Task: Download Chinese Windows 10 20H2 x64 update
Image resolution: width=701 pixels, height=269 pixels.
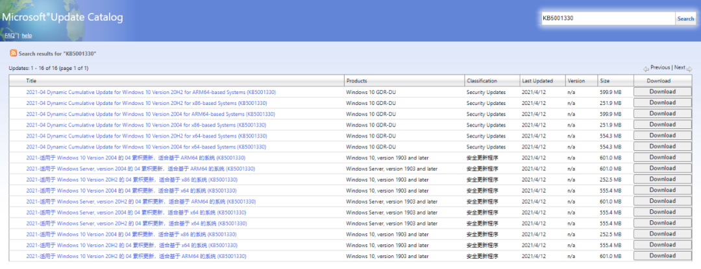Action: 662,245
